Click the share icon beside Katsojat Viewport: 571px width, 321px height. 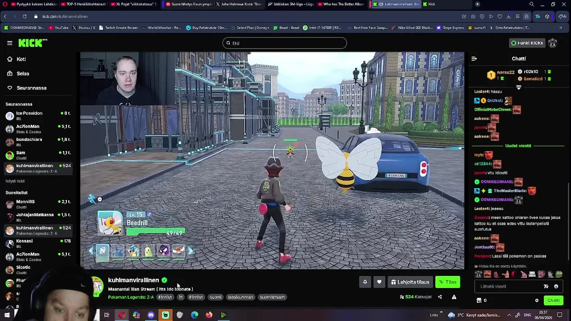click(x=440, y=297)
